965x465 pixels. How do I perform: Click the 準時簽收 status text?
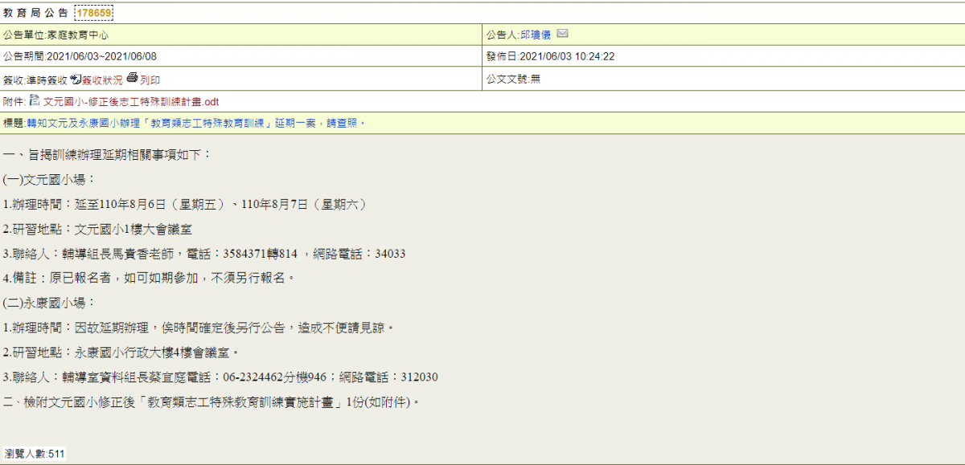pyautogui.click(x=47, y=80)
